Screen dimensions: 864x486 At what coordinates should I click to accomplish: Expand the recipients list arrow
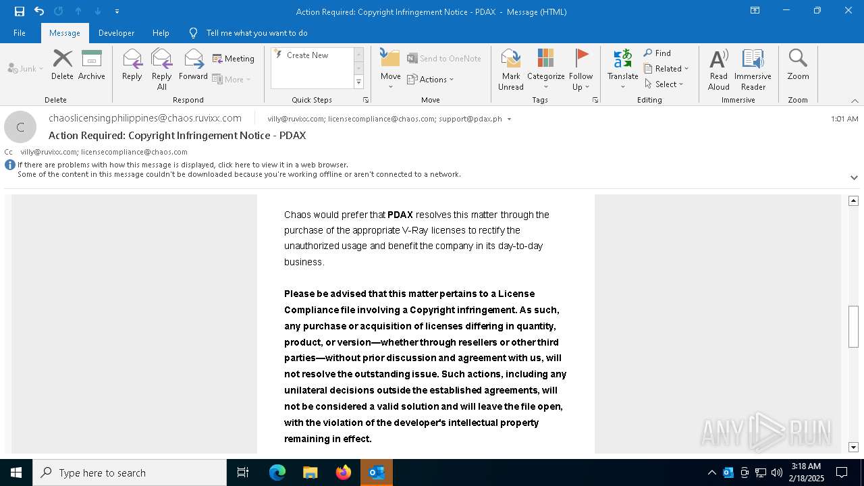pyautogui.click(x=509, y=119)
